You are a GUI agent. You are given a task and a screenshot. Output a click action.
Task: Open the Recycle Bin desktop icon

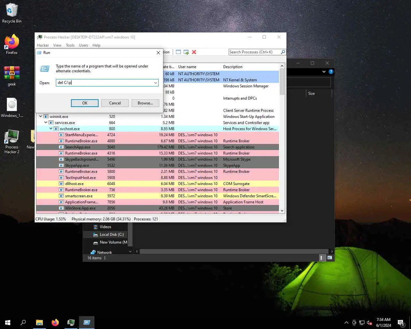(12, 13)
